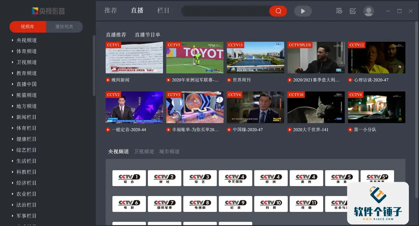Click the grey play button in top bar
Viewport: 419px width, 226px height.
coord(303,11)
